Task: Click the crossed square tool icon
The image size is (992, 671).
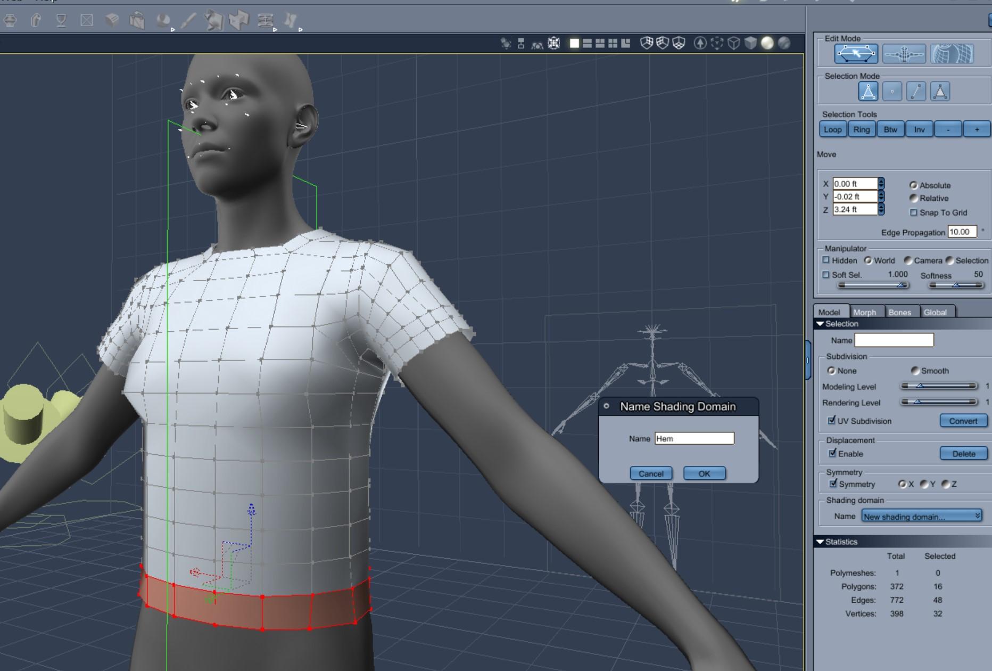Action: coord(87,21)
